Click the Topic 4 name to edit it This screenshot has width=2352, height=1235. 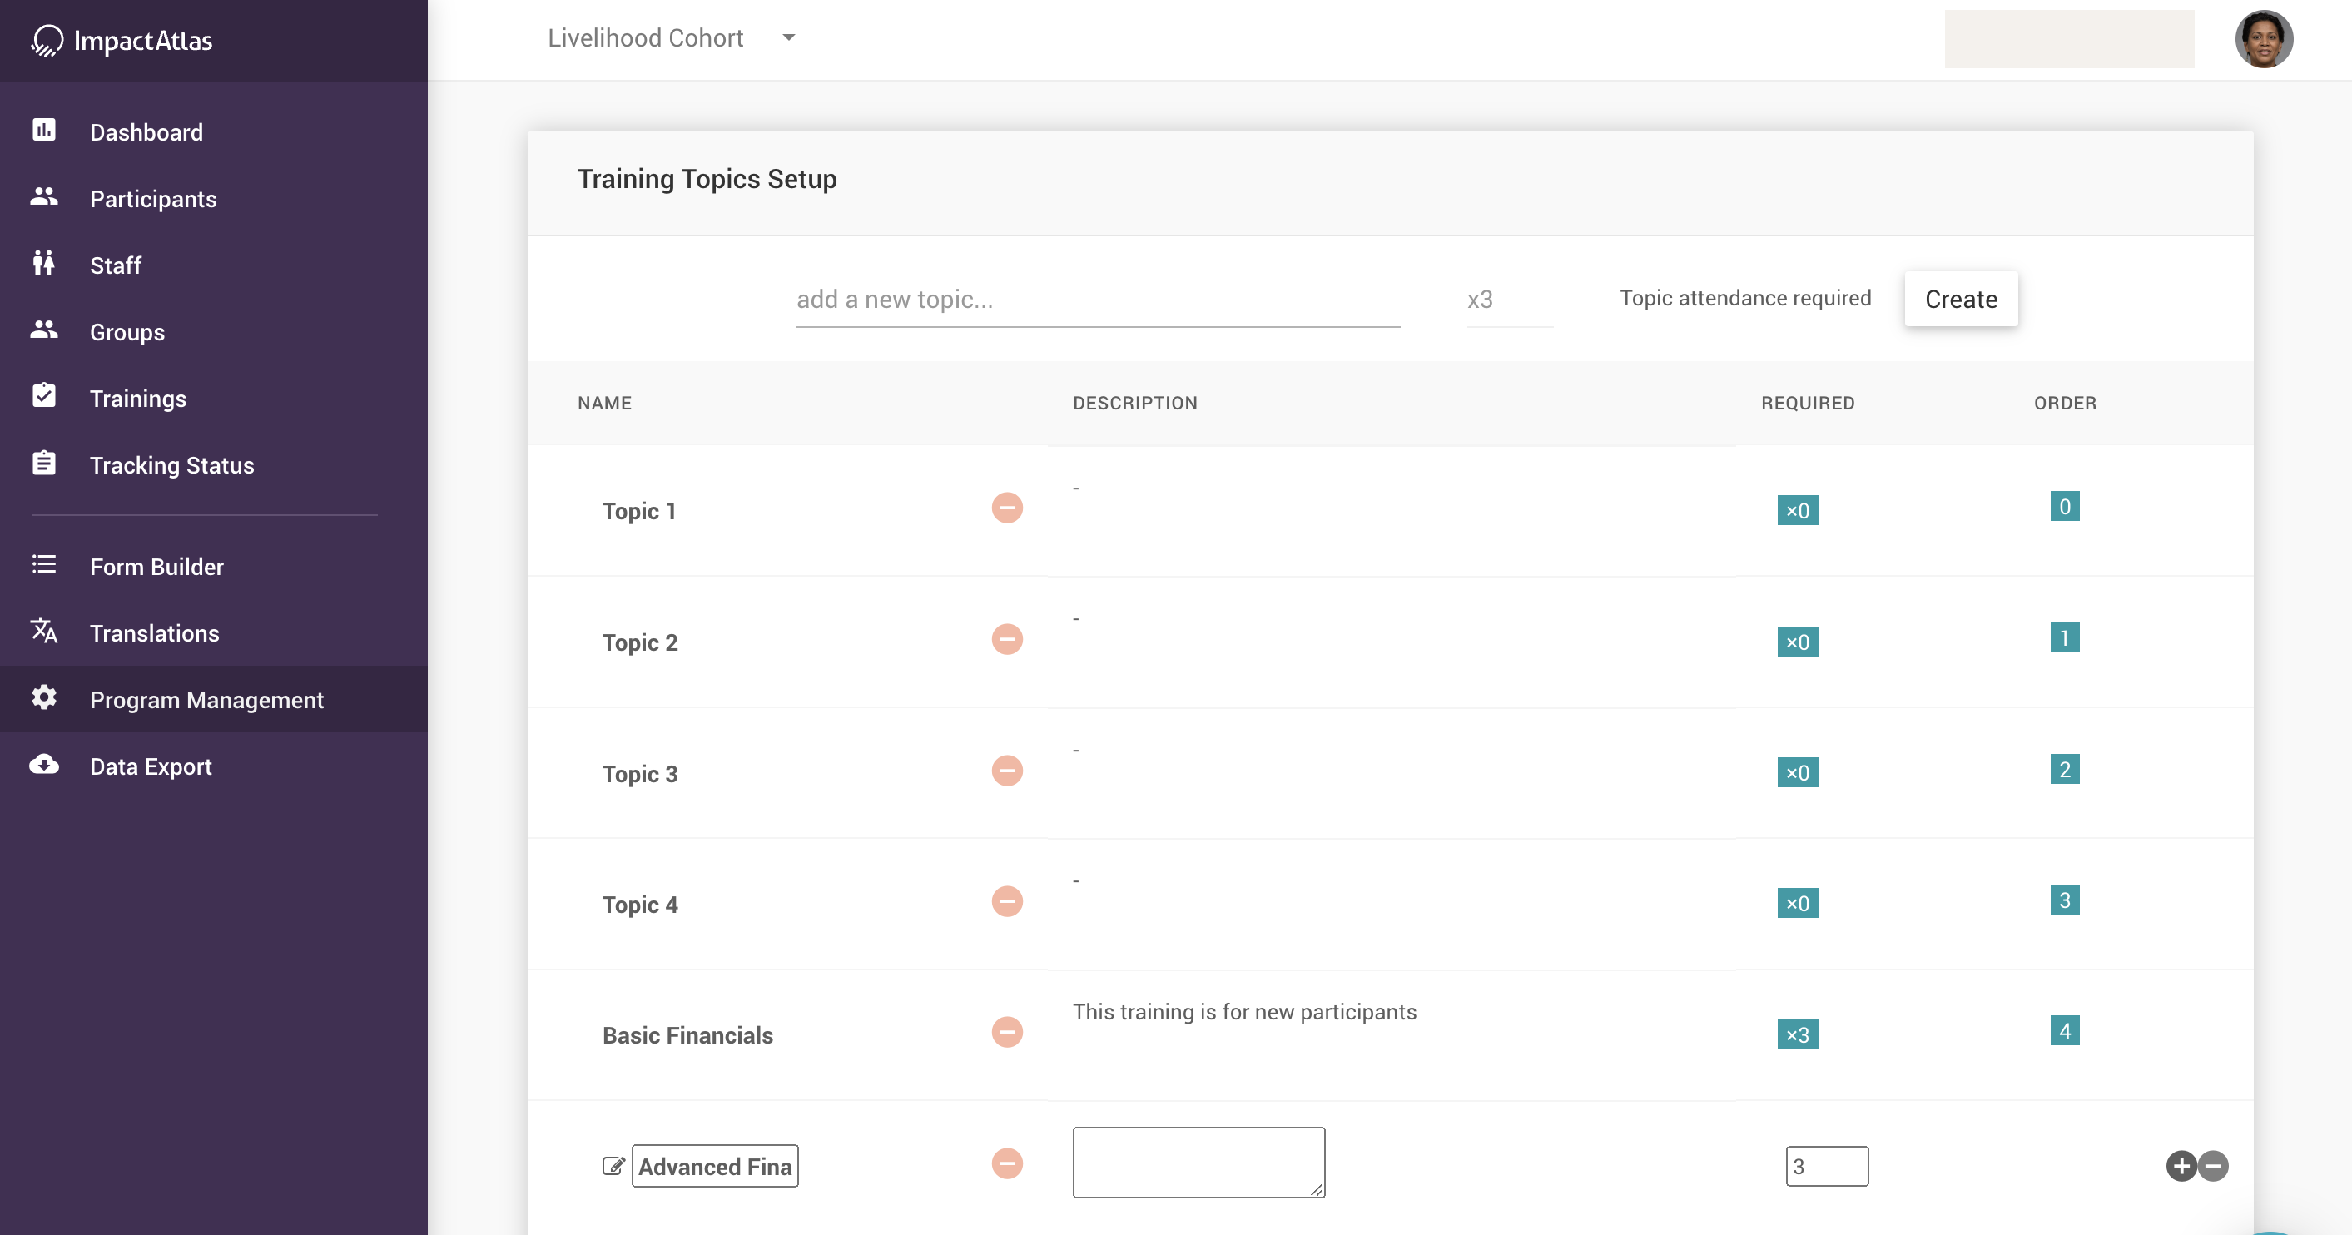coord(639,905)
